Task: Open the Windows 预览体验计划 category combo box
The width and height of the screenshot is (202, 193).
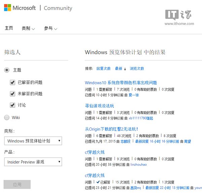Action: coord(33,141)
